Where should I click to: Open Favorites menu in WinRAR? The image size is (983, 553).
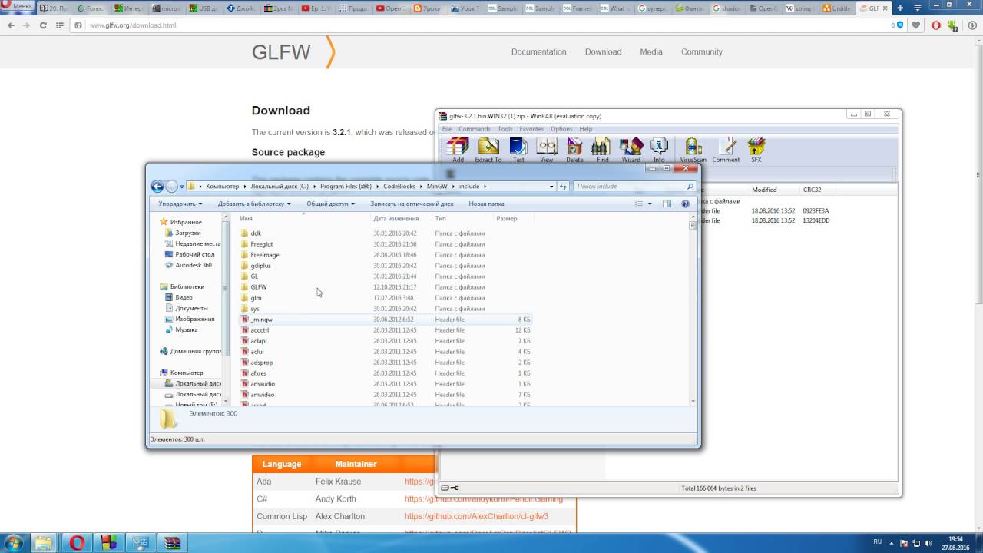(x=531, y=129)
